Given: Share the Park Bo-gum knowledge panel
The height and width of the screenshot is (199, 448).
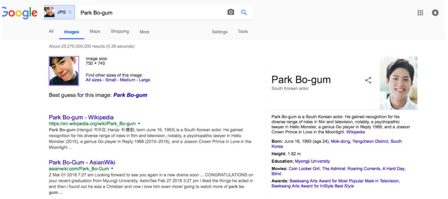Looking at the screenshot, I should coord(368,80).
